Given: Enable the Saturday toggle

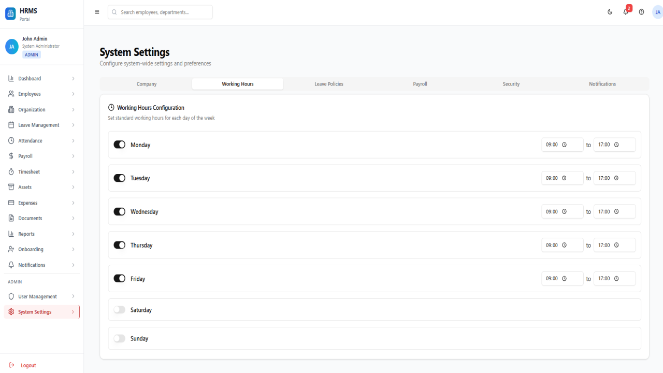Looking at the screenshot, I should tap(120, 310).
